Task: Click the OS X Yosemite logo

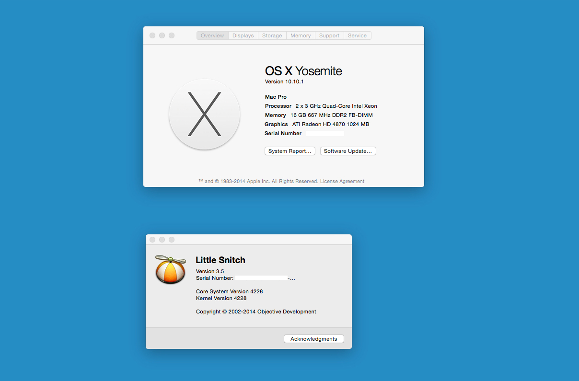Action: (205, 114)
